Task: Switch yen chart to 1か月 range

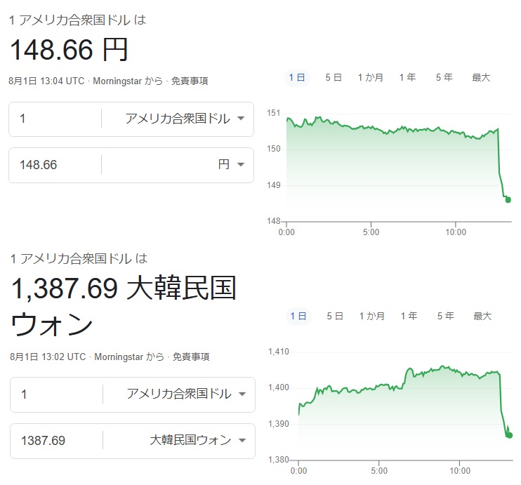Action: (x=371, y=78)
